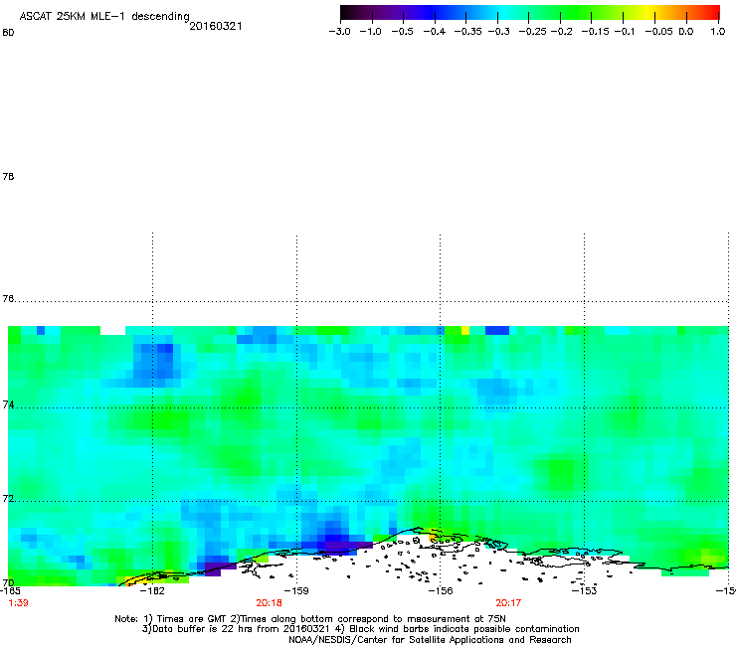
Task: Click longitude axis label -153
Action: coord(584,590)
